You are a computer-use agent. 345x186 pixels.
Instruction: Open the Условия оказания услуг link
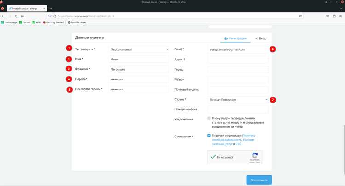[x=233, y=142]
